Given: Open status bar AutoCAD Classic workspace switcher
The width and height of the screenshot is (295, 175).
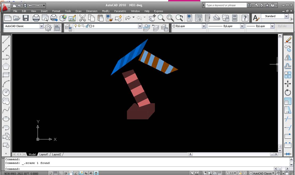Looking at the screenshot, I should [262, 173].
